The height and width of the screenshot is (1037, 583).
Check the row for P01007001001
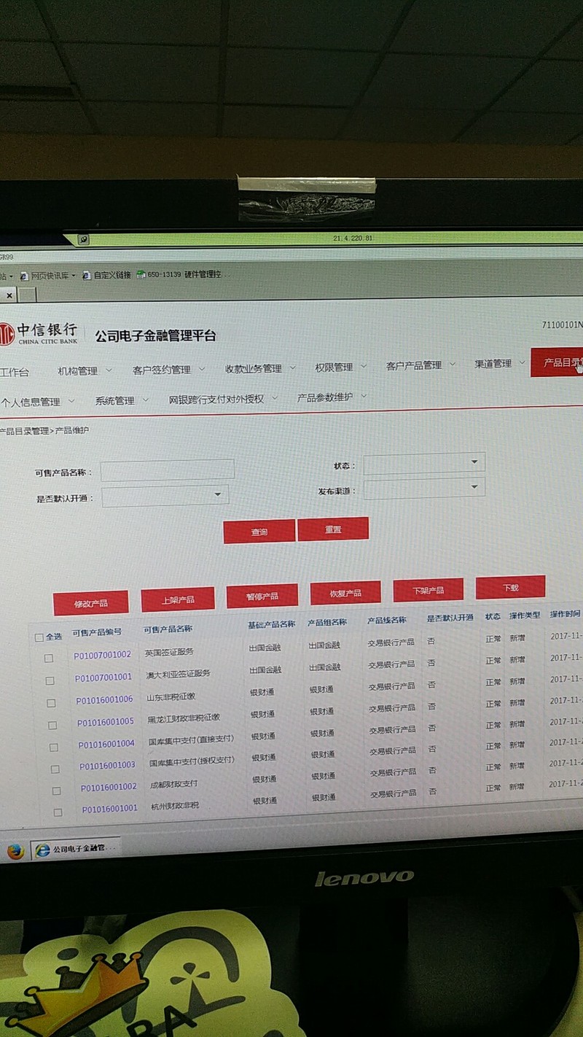50,681
